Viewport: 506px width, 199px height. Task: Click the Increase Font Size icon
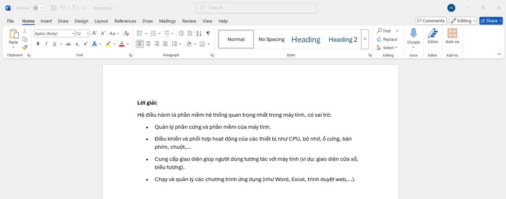[x=95, y=33]
